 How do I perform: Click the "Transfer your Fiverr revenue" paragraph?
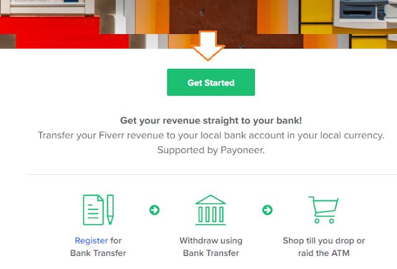pos(211,135)
